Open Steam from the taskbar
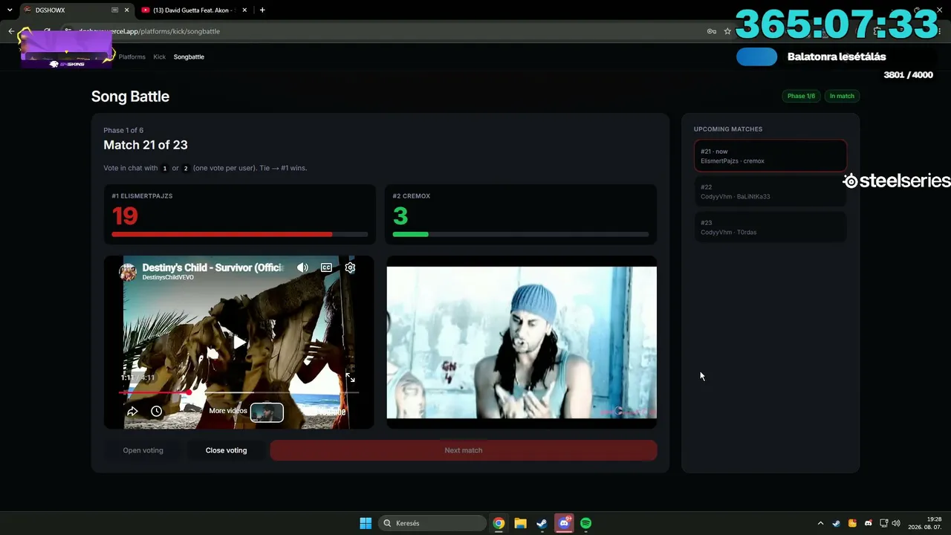Image resolution: width=951 pixels, height=535 pixels. (542, 523)
